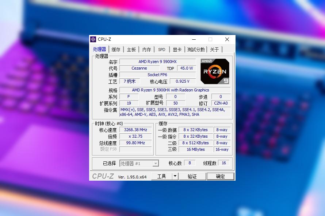Click the 核心速度 MHz value field
This screenshot has height=216, width=325.
click(135, 129)
